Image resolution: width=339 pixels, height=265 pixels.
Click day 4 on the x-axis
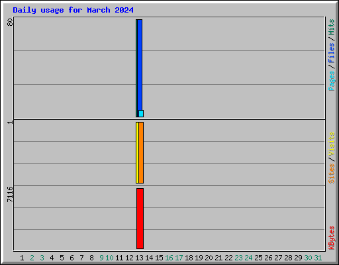click(x=52, y=258)
